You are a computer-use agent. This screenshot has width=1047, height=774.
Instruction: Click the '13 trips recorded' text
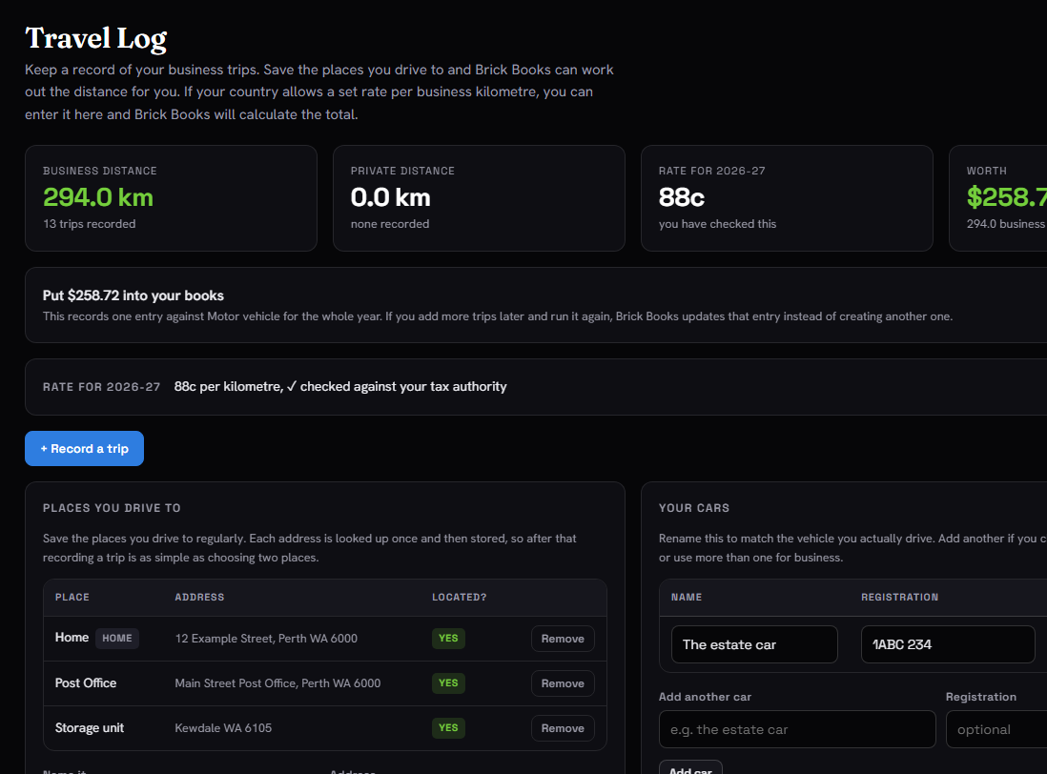[x=90, y=224]
